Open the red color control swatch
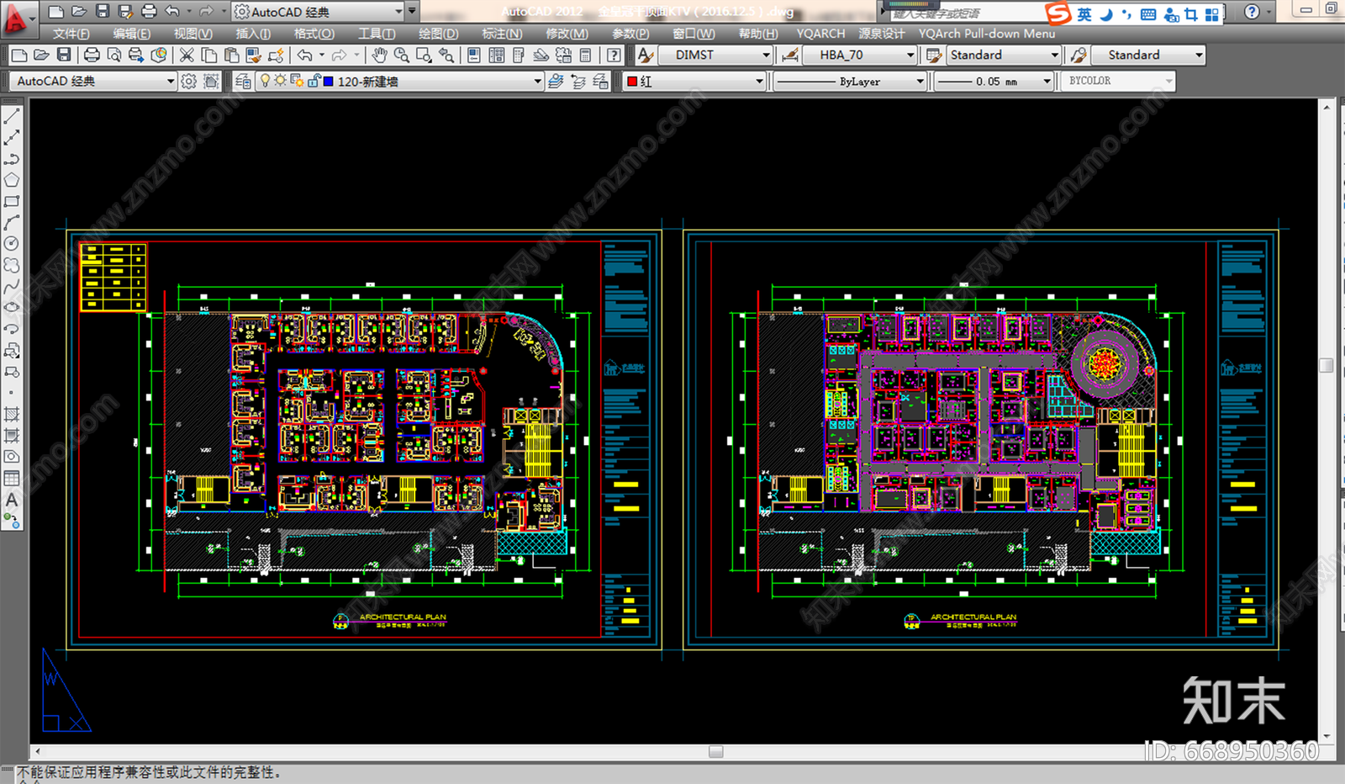 [632, 82]
